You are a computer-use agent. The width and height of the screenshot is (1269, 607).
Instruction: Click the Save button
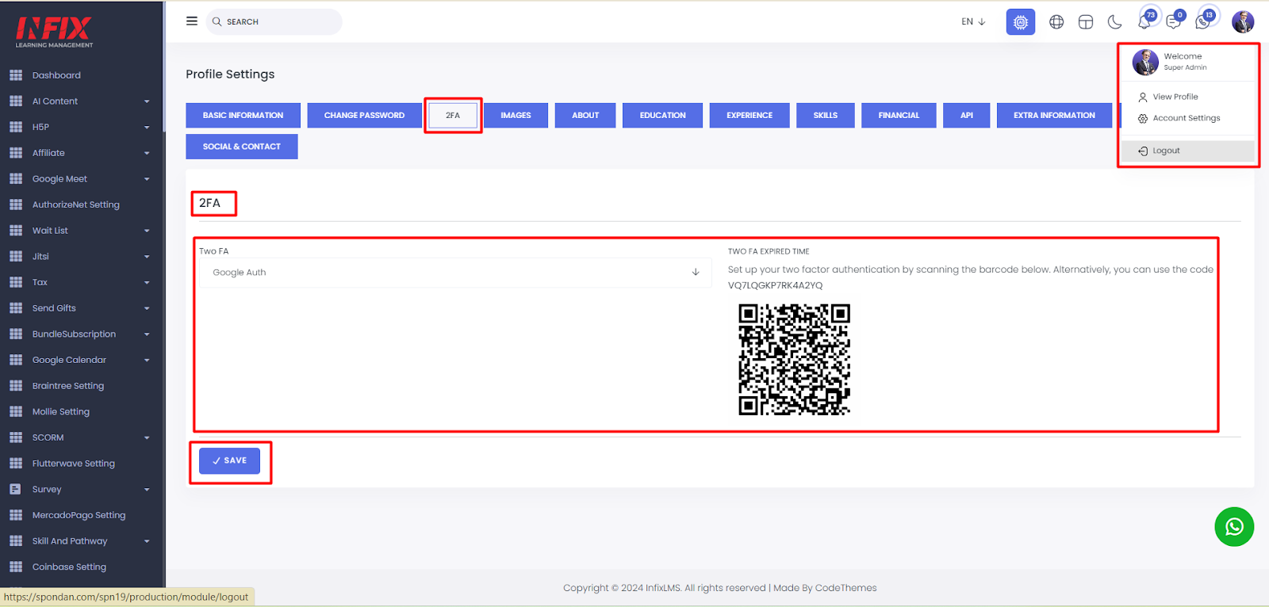pyautogui.click(x=229, y=460)
